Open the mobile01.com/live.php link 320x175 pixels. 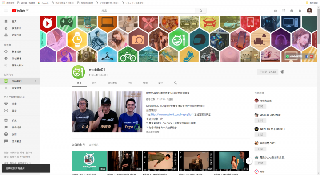click(x=172, y=115)
